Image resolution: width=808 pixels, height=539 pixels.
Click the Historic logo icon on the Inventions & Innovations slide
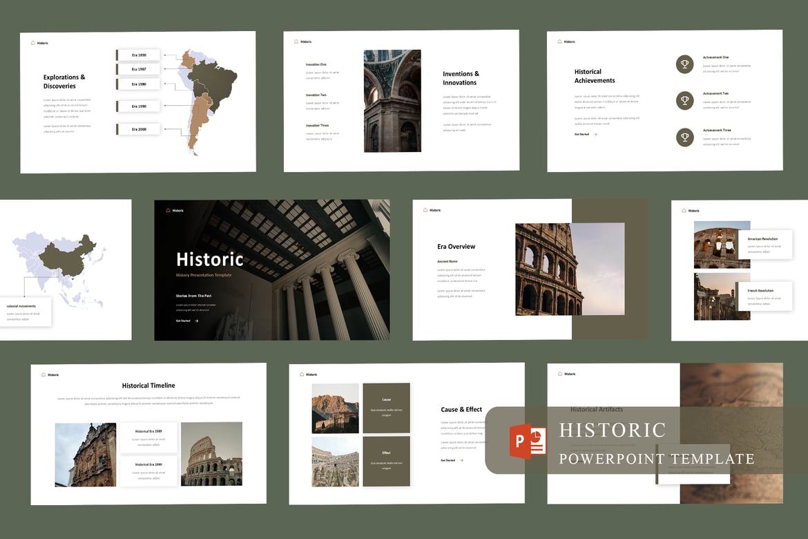296,41
